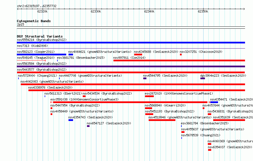
Task: Click nsv4055637 gnomADStructuralVariants label
Action: click(x=213, y=129)
